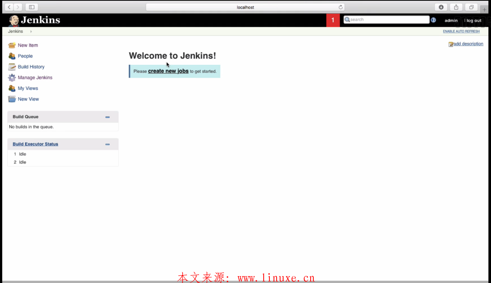Open the People link
The width and height of the screenshot is (491, 283).
tap(25, 56)
